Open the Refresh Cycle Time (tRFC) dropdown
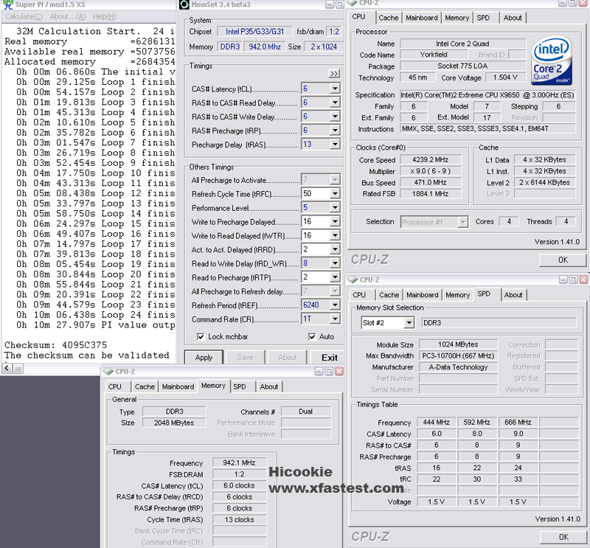590x548 pixels. [x=335, y=193]
